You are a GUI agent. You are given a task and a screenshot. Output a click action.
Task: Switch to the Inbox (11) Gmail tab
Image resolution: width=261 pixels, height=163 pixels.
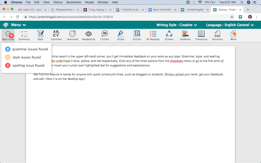click(33, 10)
